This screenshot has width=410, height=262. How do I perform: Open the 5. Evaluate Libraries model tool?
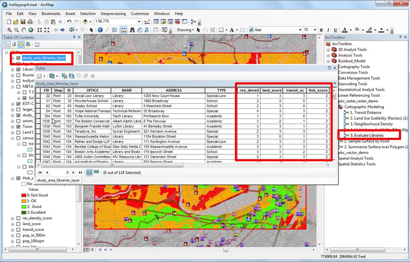[366, 135]
